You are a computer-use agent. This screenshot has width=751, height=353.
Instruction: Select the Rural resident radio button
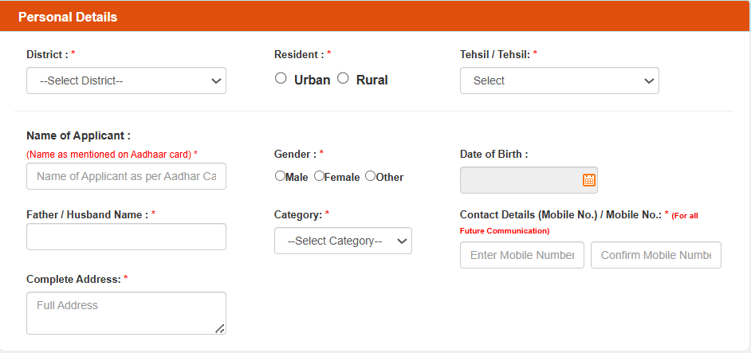[343, 78]
